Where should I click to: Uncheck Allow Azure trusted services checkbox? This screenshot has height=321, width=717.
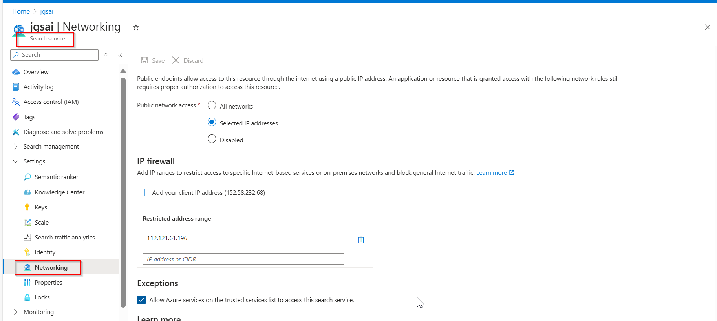(x=141, y=300)
